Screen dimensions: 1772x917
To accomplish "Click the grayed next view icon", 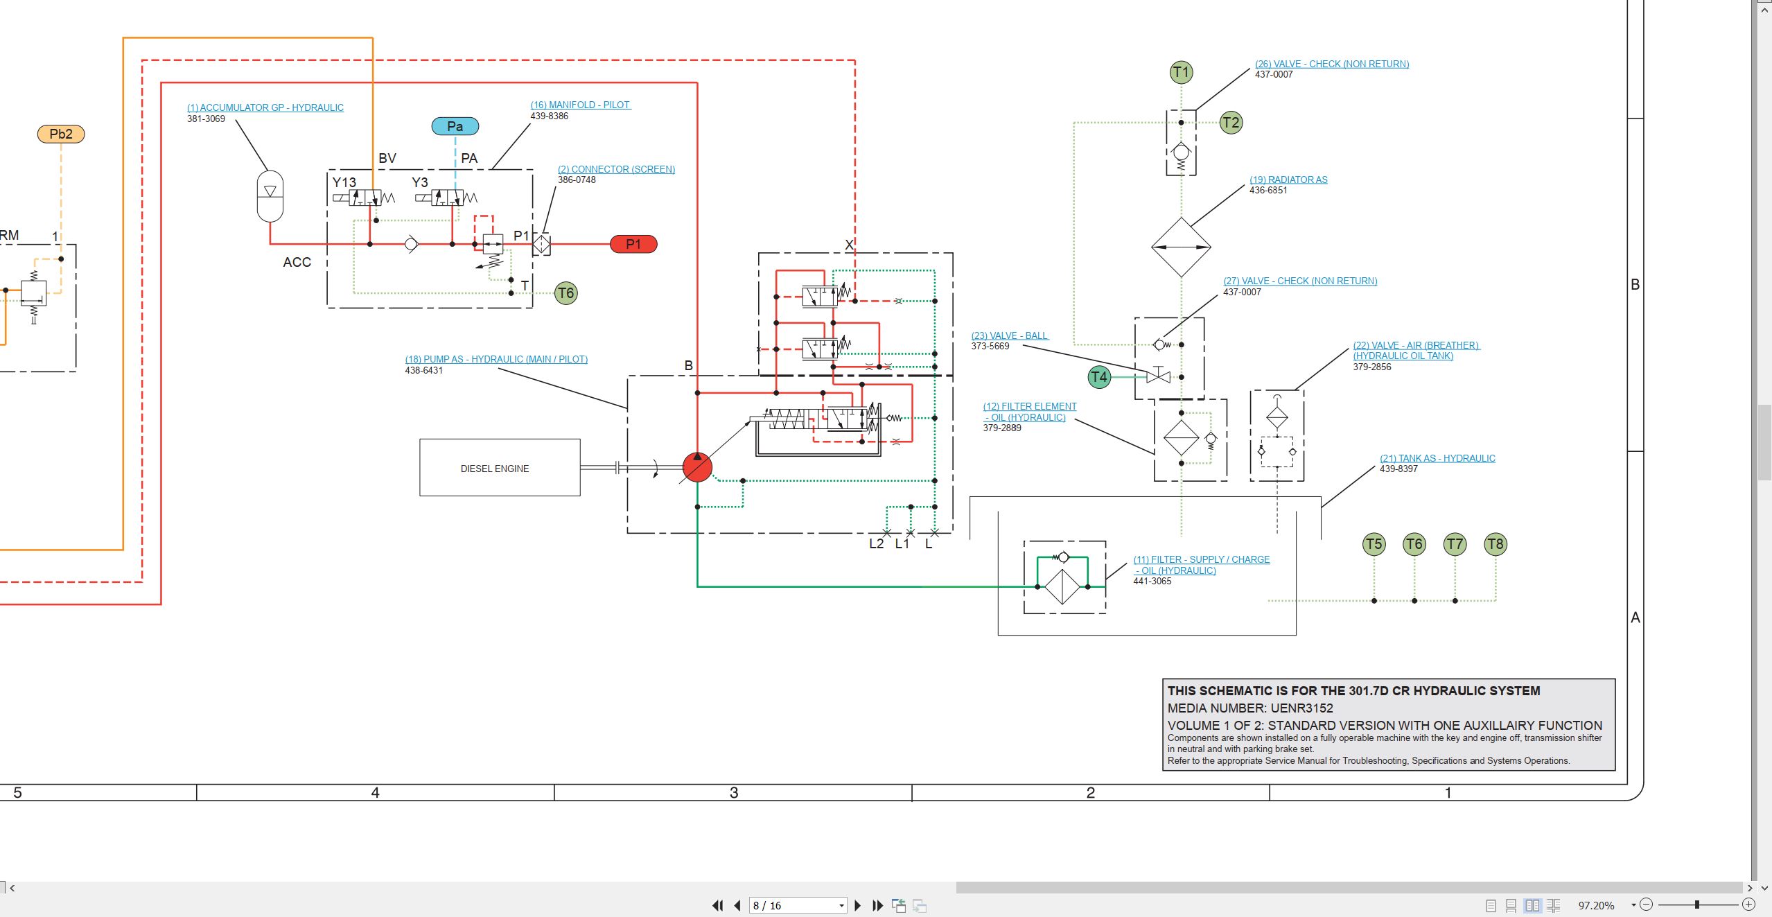I will tap(920, 905).
